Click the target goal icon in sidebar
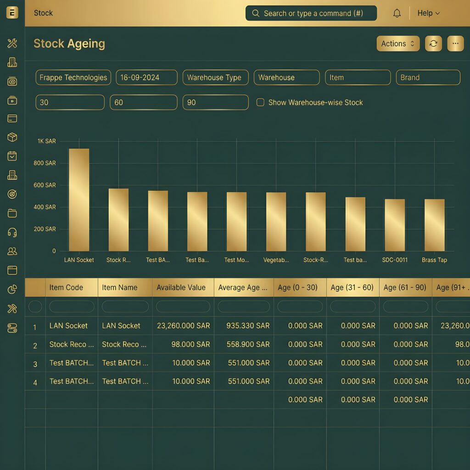Screen dimensions: 470x470 point(12,194)
